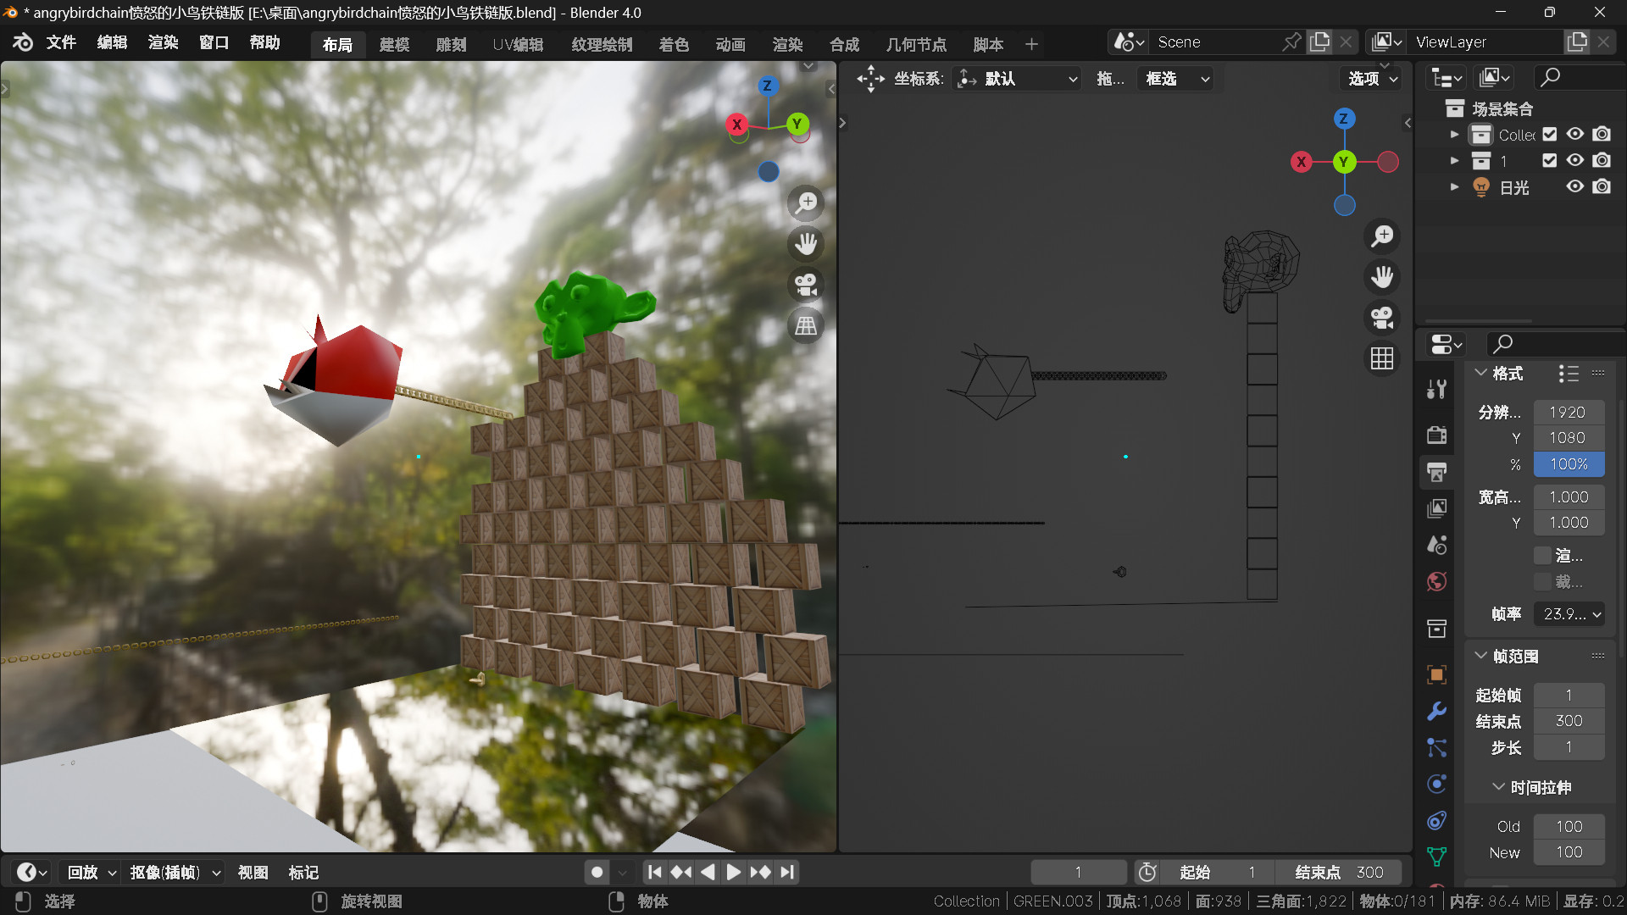Toggle perspective/orthographic grid icon in right viewport

point(1382,358)
